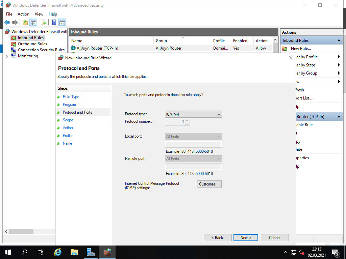
Task: Collapse the Inbound Rules actions section
Action: tap(339, 40)
